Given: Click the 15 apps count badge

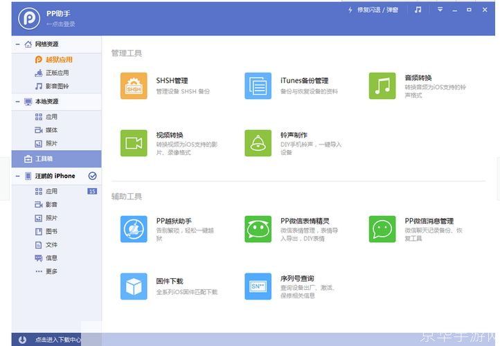Looking at the screenshot, I should coord(92,191).
